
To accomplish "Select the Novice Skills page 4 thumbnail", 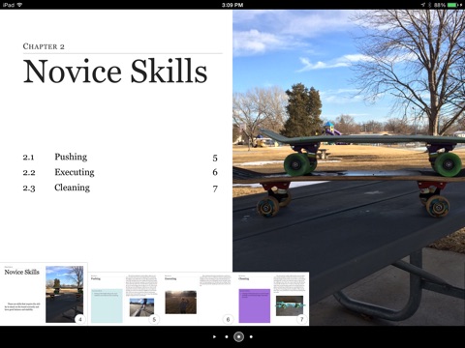I will 44,294.
